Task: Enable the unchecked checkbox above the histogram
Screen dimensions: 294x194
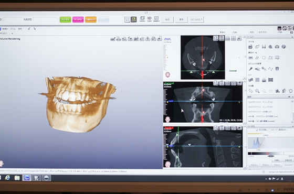Action: click(x=269, y=130)
